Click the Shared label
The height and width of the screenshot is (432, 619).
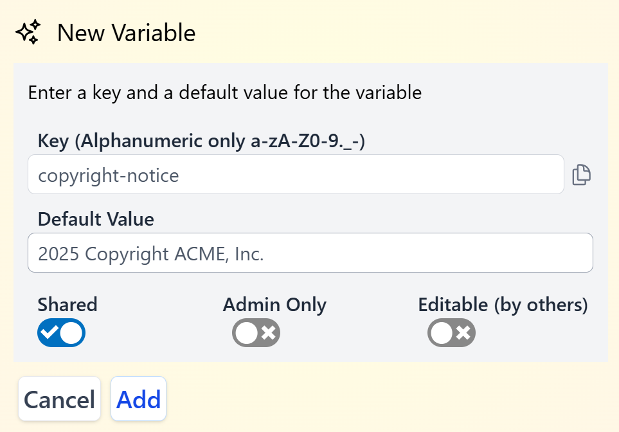[x=67, y=305]
